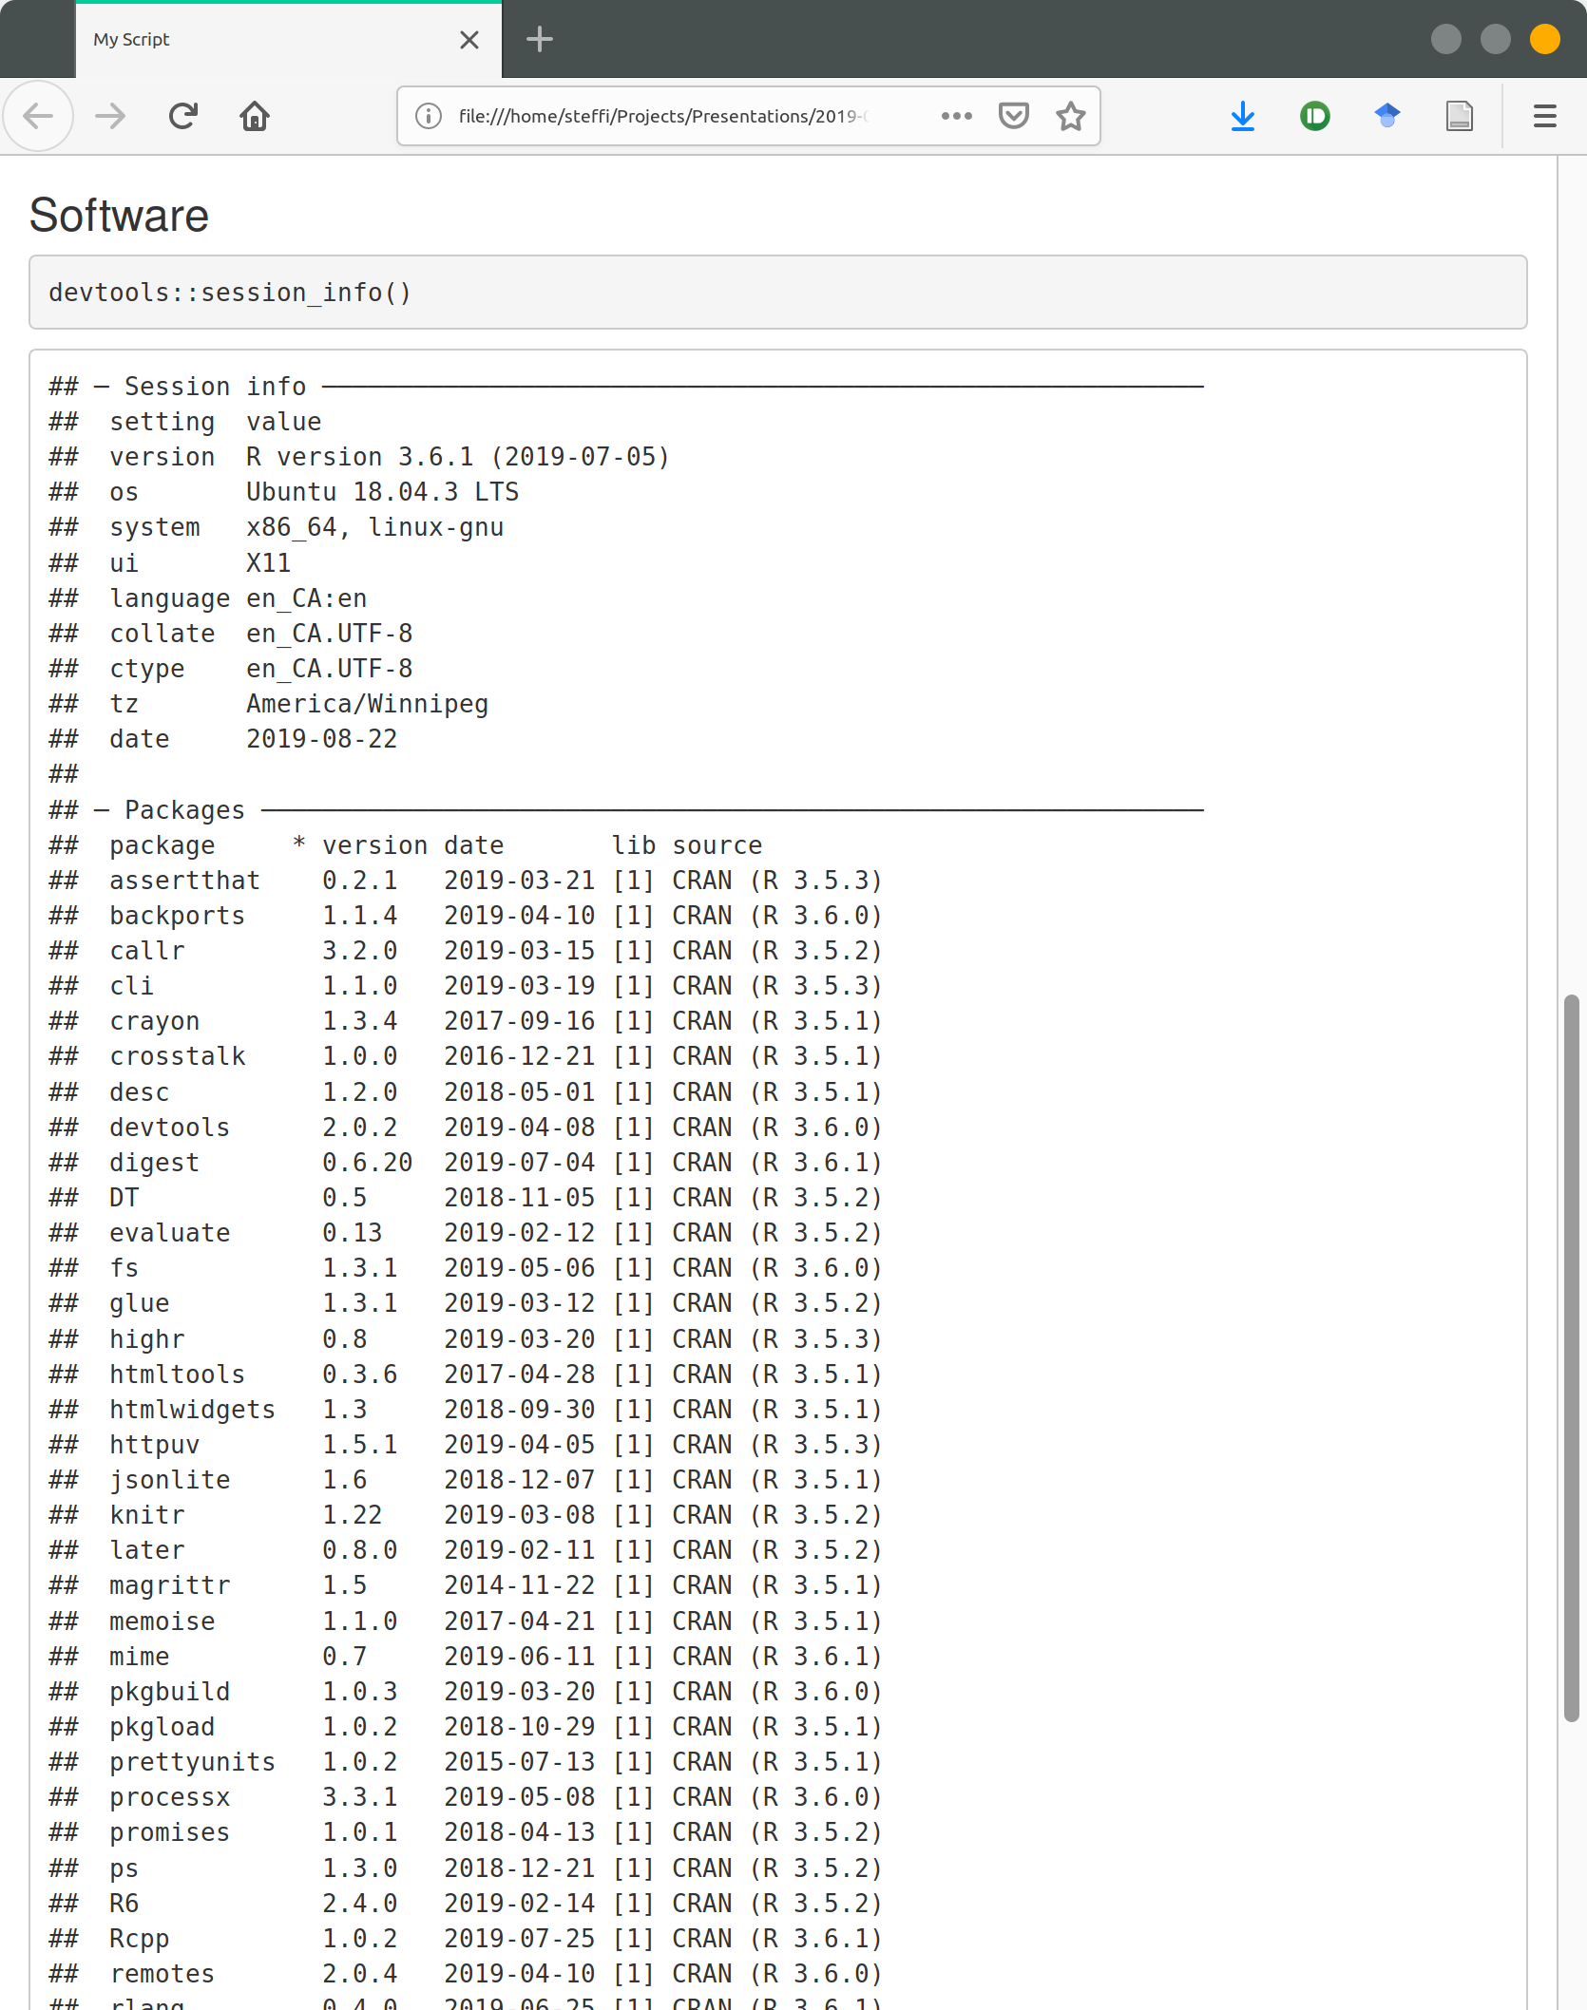Click the green ID extension icon
Screen dimensions: 1587x2010
[x=1314, y=116]
